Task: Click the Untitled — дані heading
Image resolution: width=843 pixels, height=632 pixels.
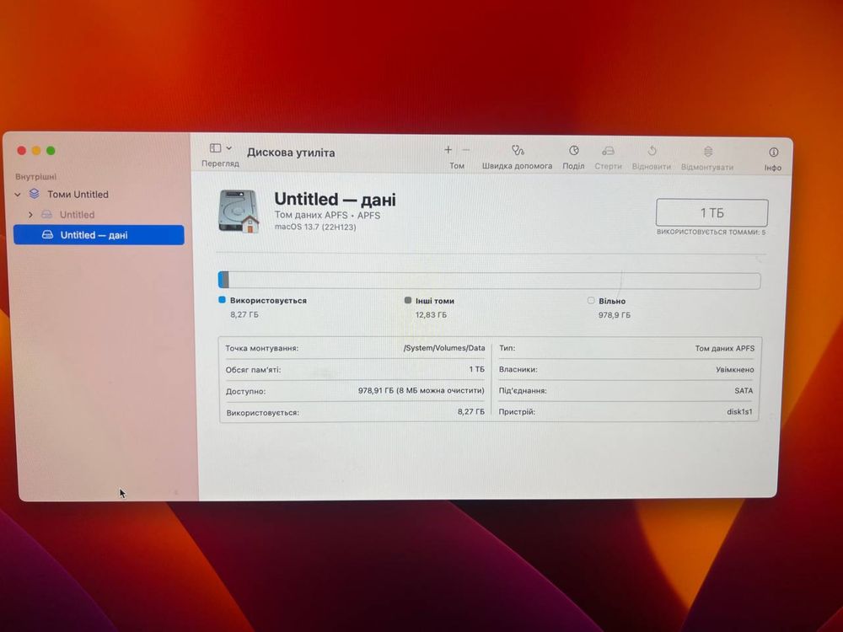Action: 335,200
